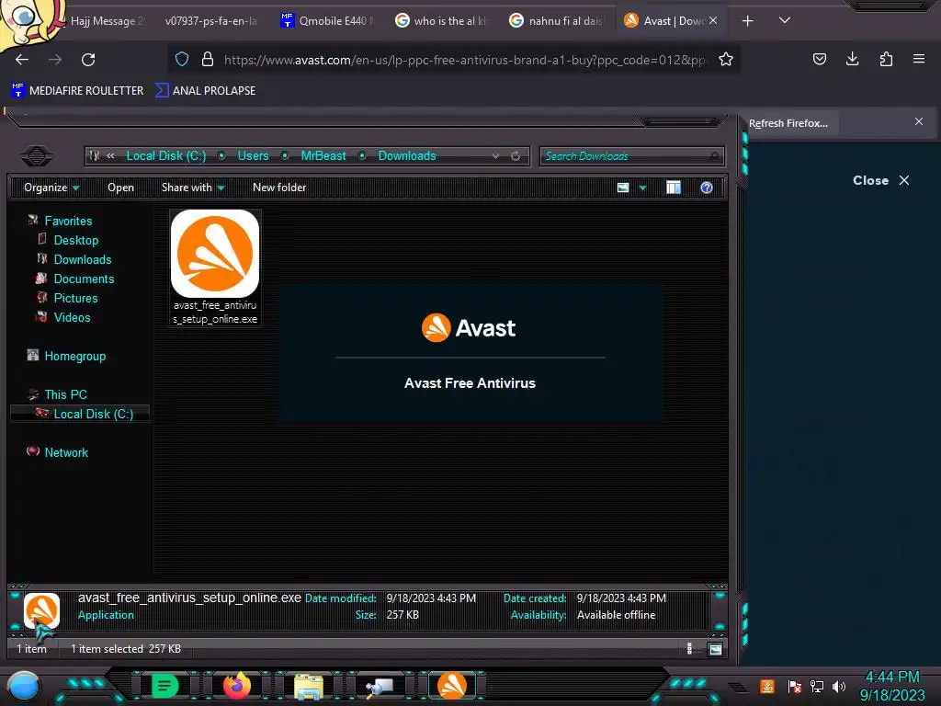
Task: Switch to the Qmobile E440 tab
Action: (x=327, y=21)
